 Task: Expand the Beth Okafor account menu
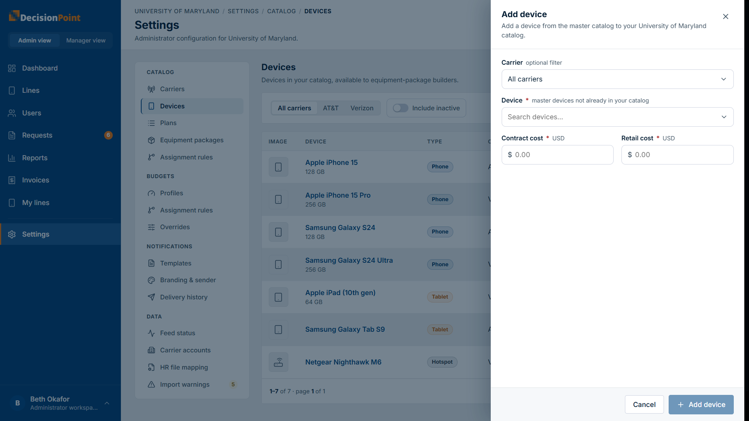(x=60, y=403)
